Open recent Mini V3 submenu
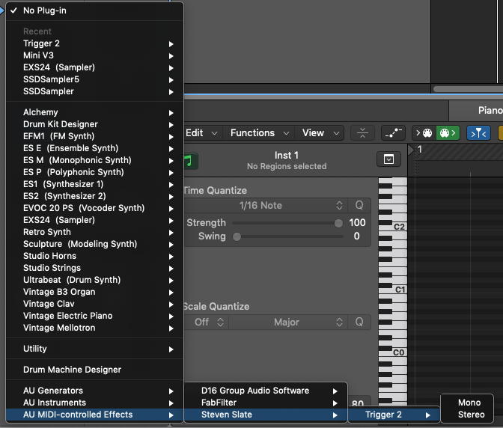Screen dimensions: 503x428 [94, 55]
